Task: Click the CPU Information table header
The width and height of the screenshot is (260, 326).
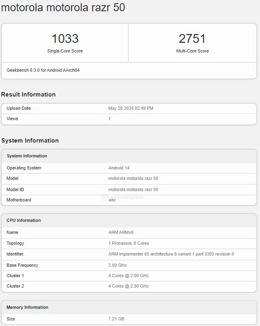Action: click(24, 220)
